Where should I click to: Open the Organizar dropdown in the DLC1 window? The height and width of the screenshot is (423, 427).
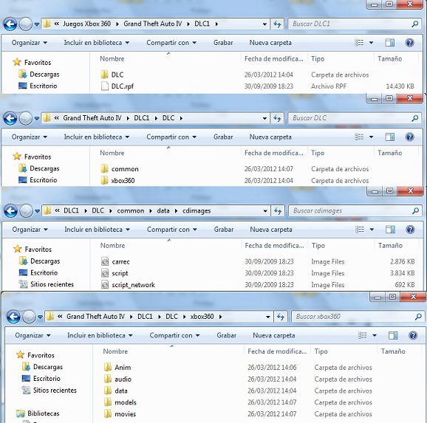[x=29, y=43]
